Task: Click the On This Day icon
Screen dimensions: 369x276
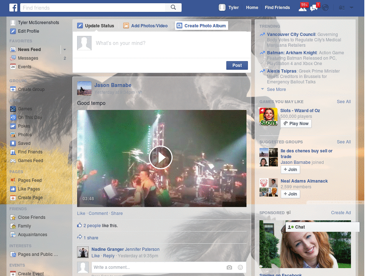Action: coord(13,118)
